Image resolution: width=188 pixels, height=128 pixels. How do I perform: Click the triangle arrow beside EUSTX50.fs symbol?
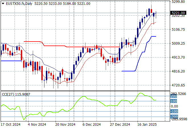[x=3, y=3]
